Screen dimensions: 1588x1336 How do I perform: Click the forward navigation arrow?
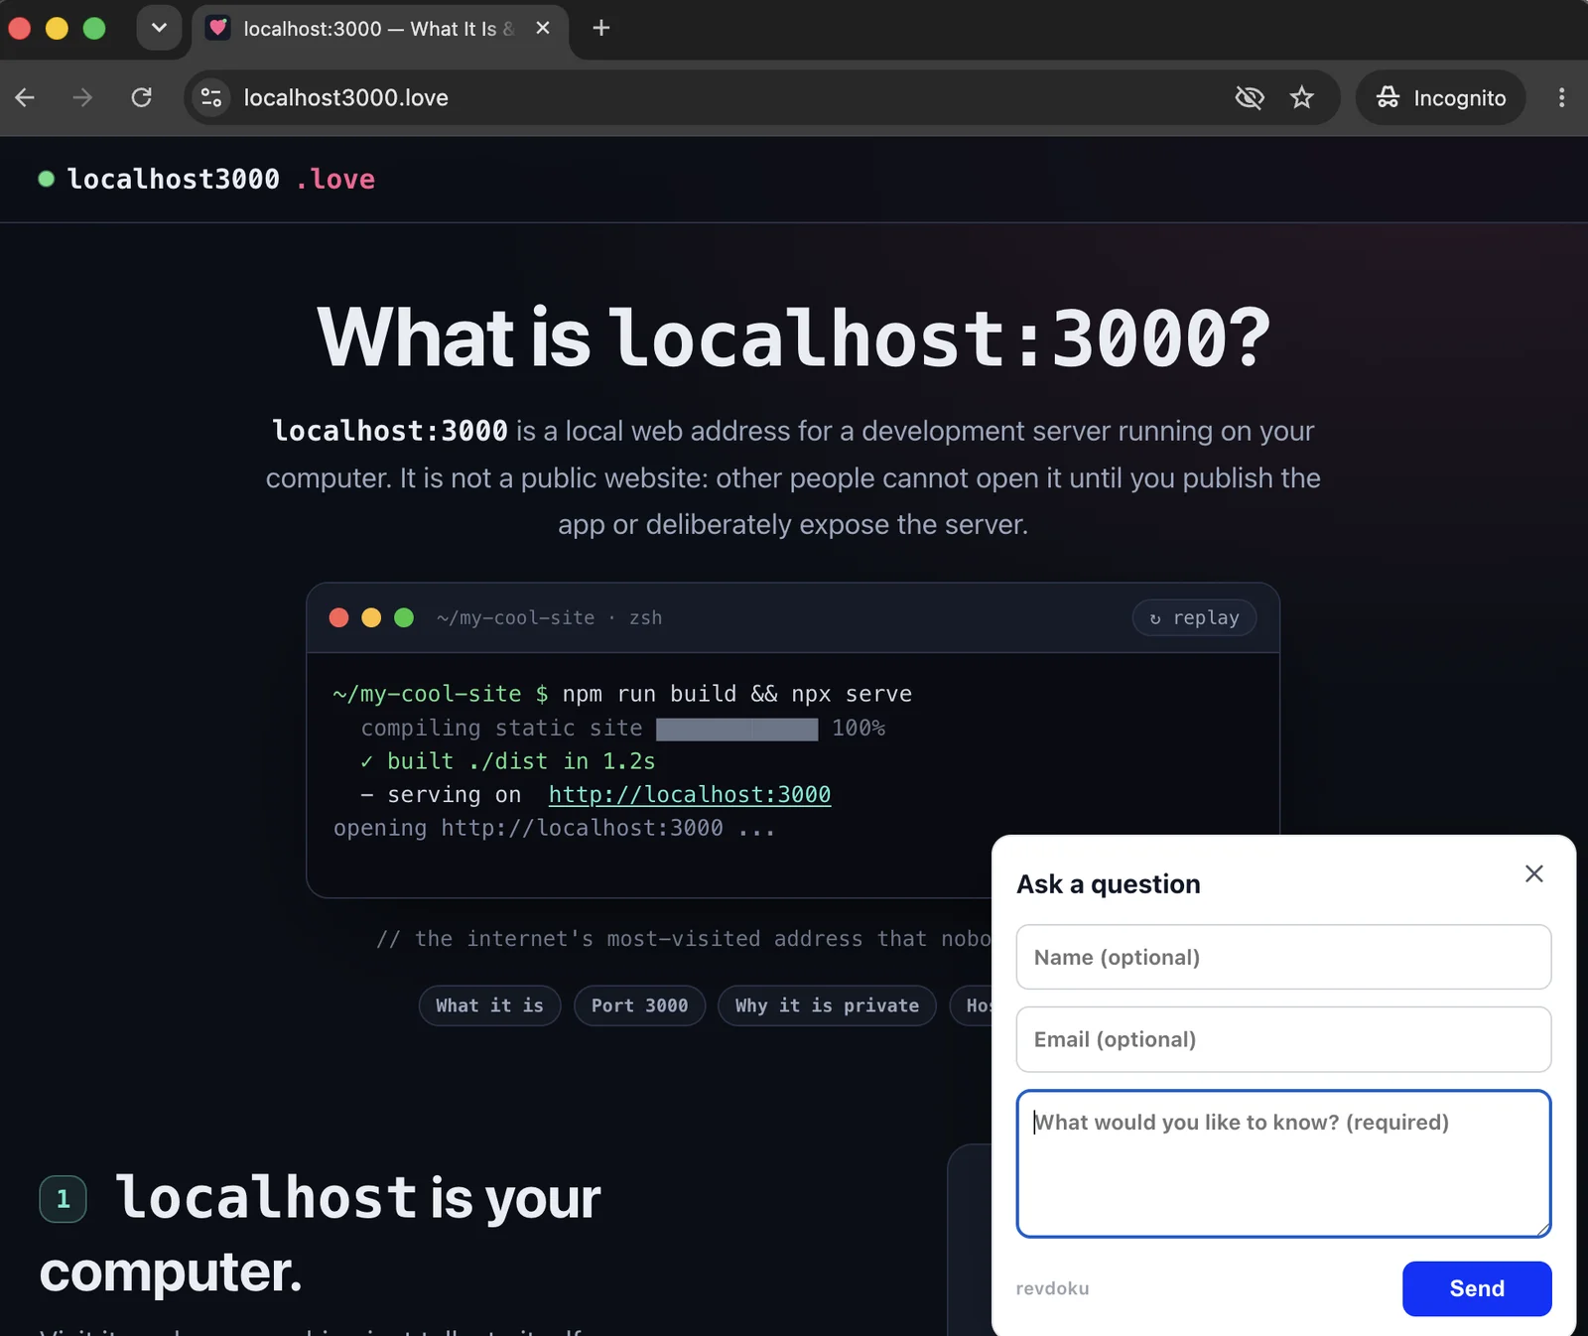(82, 97)
